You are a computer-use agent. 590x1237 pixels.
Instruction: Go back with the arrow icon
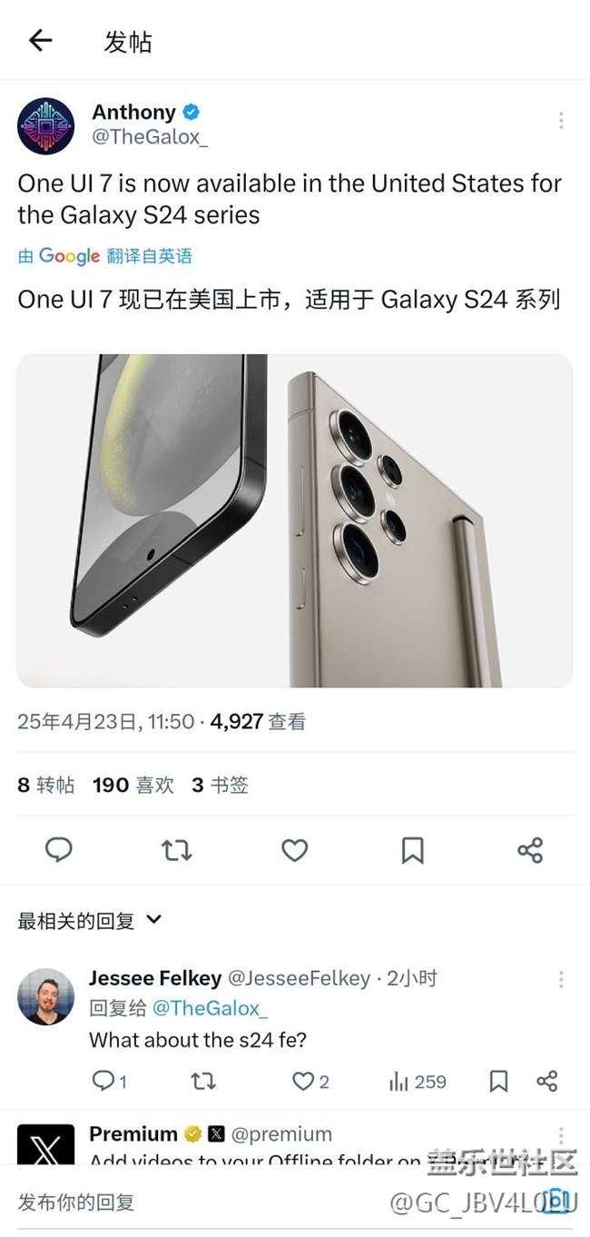(x=40, y=40)
